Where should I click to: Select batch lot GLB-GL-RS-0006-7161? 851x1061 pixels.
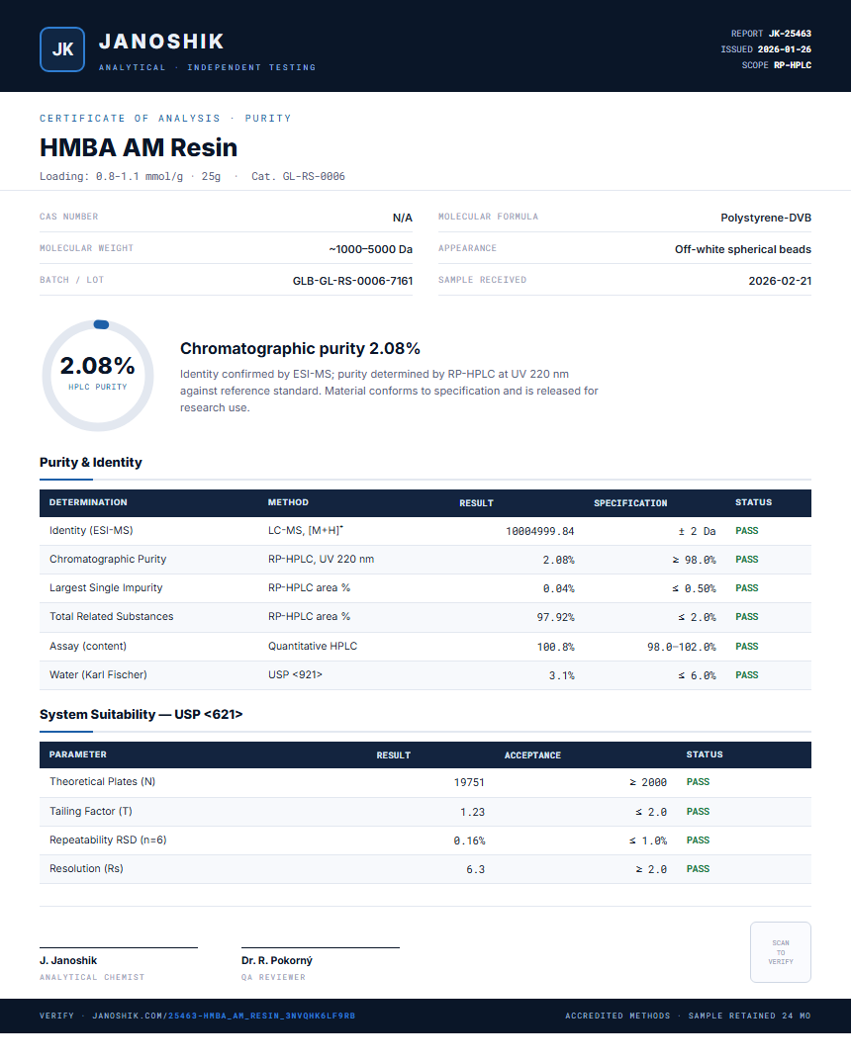pos(352,281)
